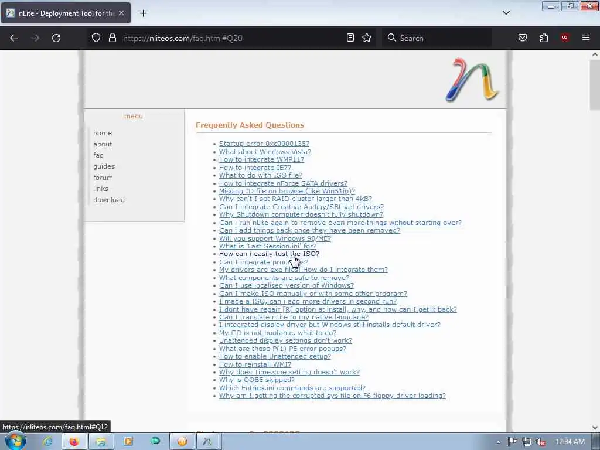Open 'Startup error 0xc0000135?' link

pos(264,144)
